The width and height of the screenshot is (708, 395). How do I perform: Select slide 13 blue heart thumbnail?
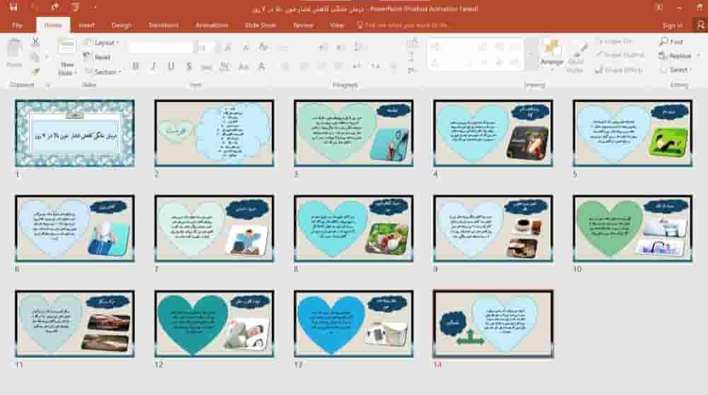click(353, 324)
